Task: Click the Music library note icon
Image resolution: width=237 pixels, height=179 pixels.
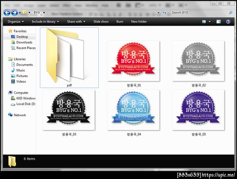Action: (x=13, y=70)
